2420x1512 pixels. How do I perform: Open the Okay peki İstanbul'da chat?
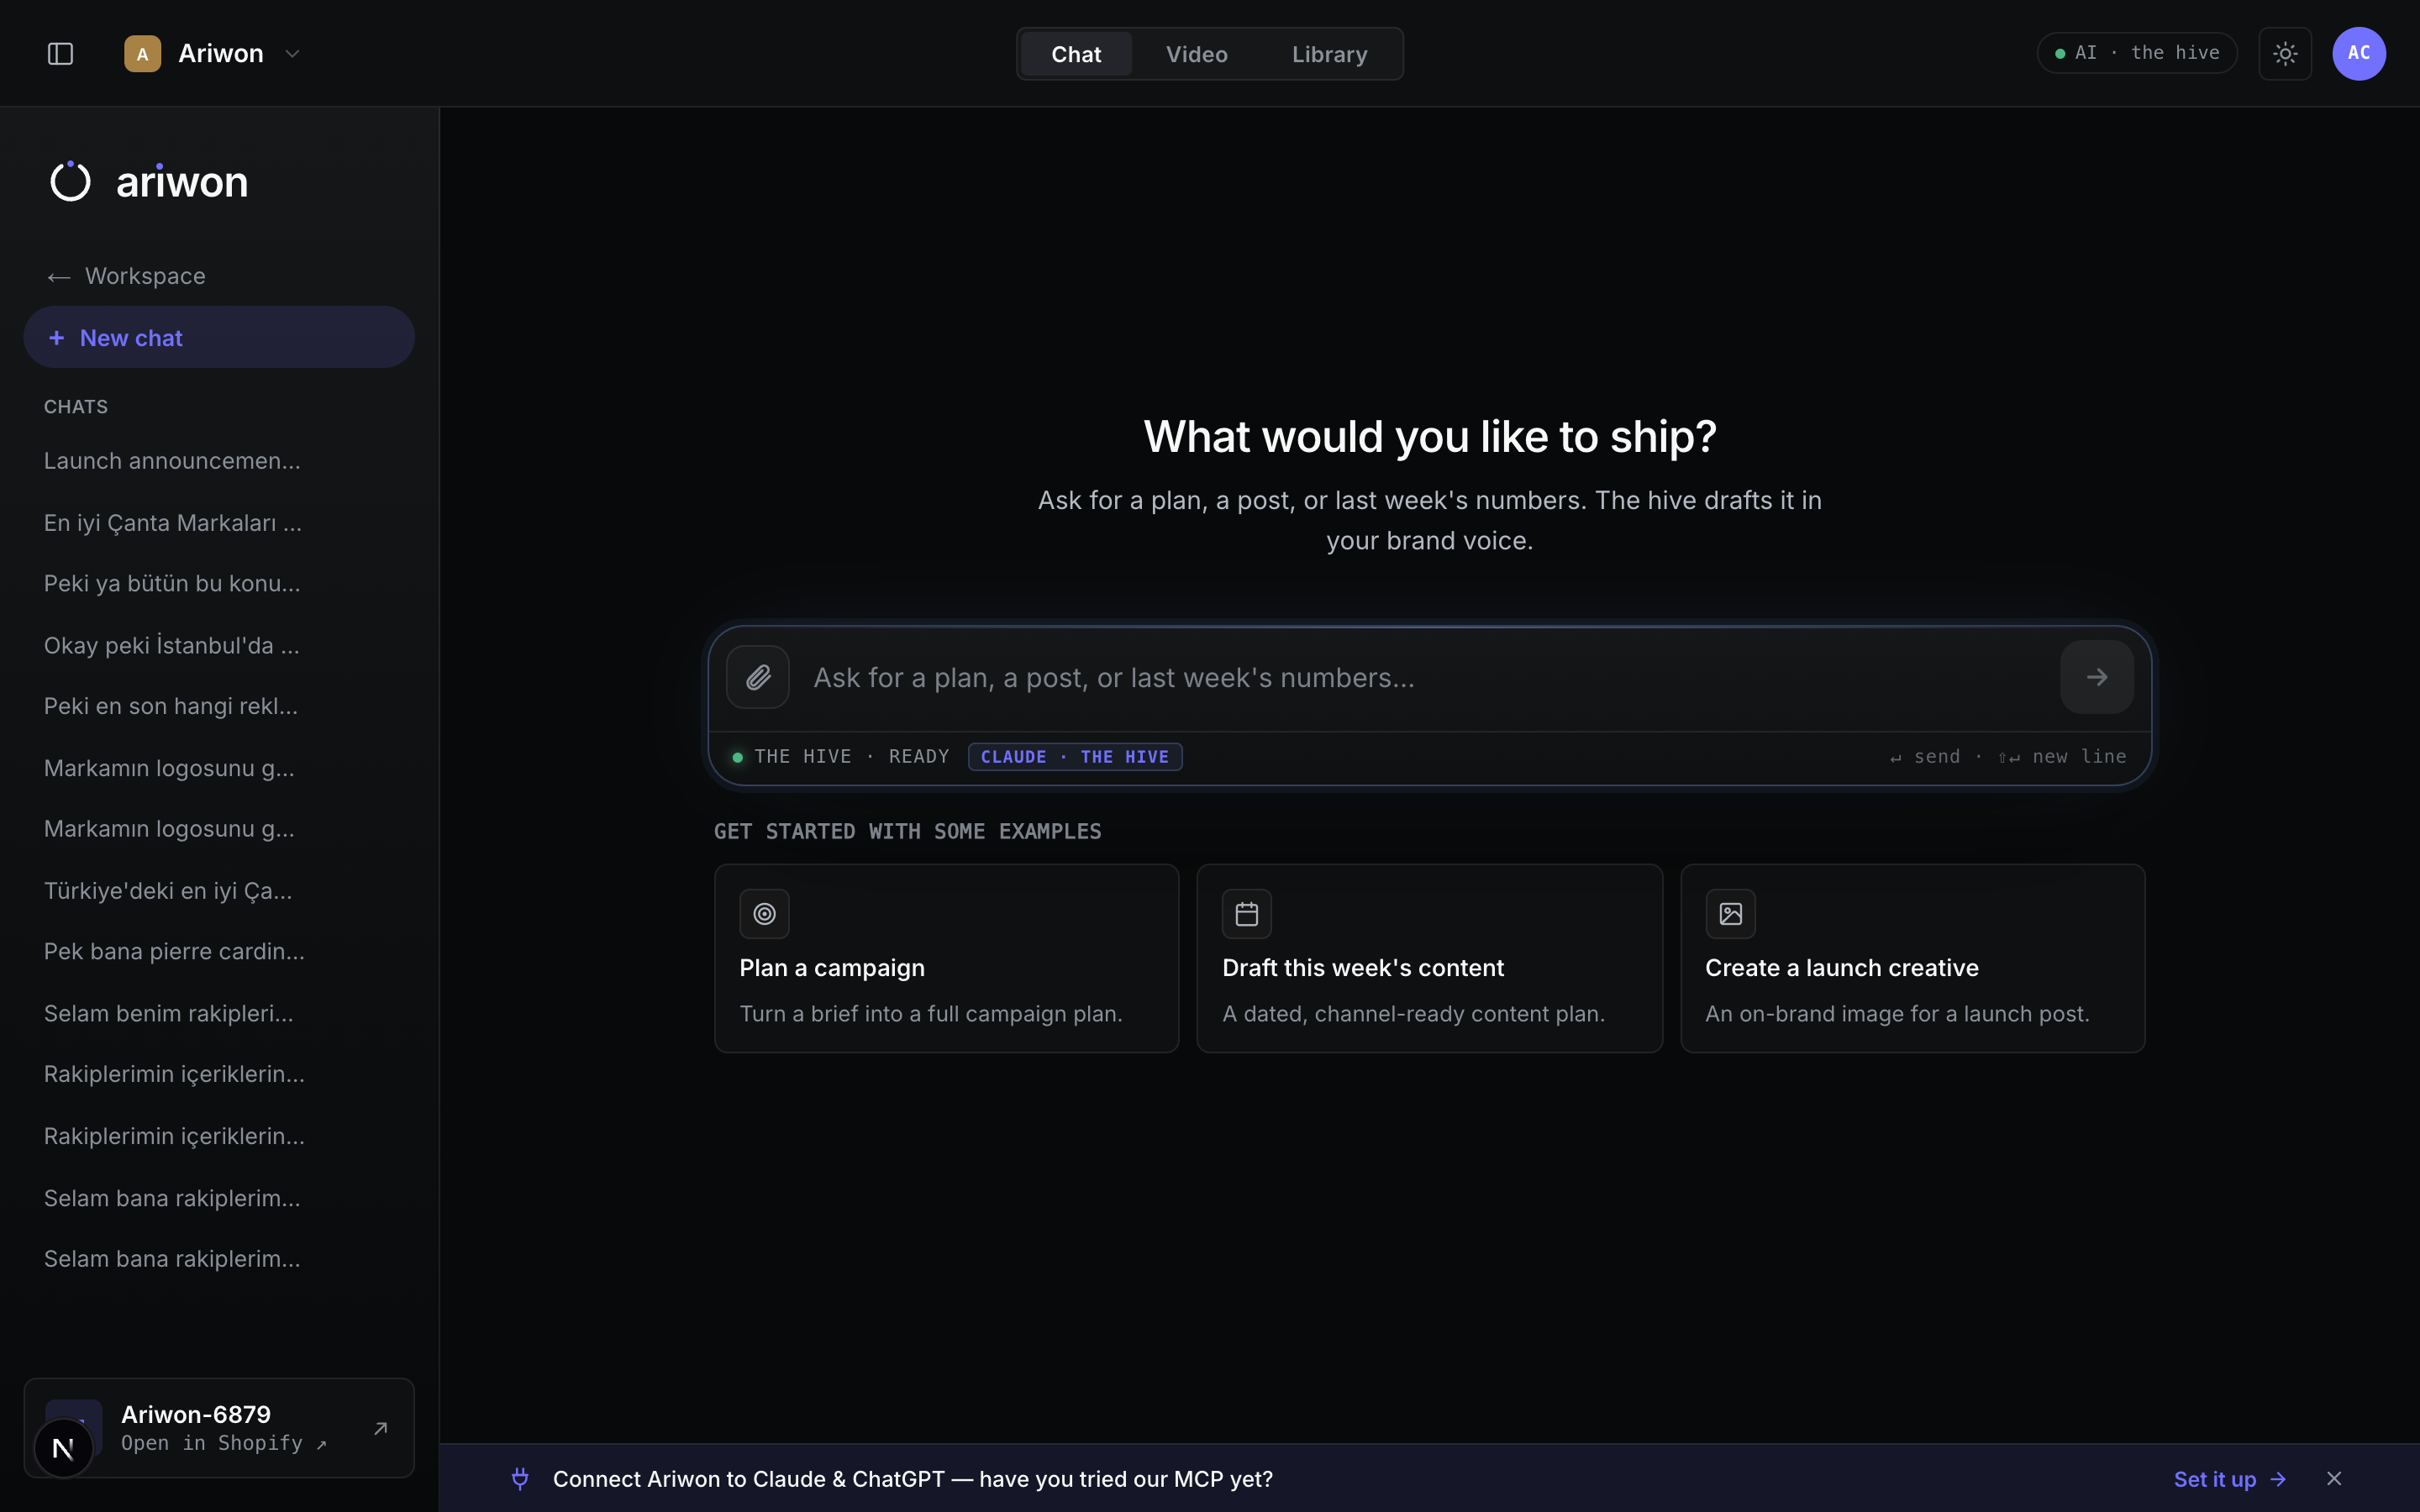click(172, 646)
